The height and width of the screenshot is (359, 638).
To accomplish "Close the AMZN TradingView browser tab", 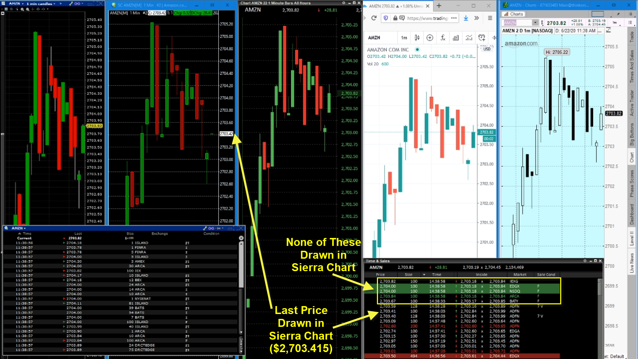I will pyautogui.click(x=428, y=6).
